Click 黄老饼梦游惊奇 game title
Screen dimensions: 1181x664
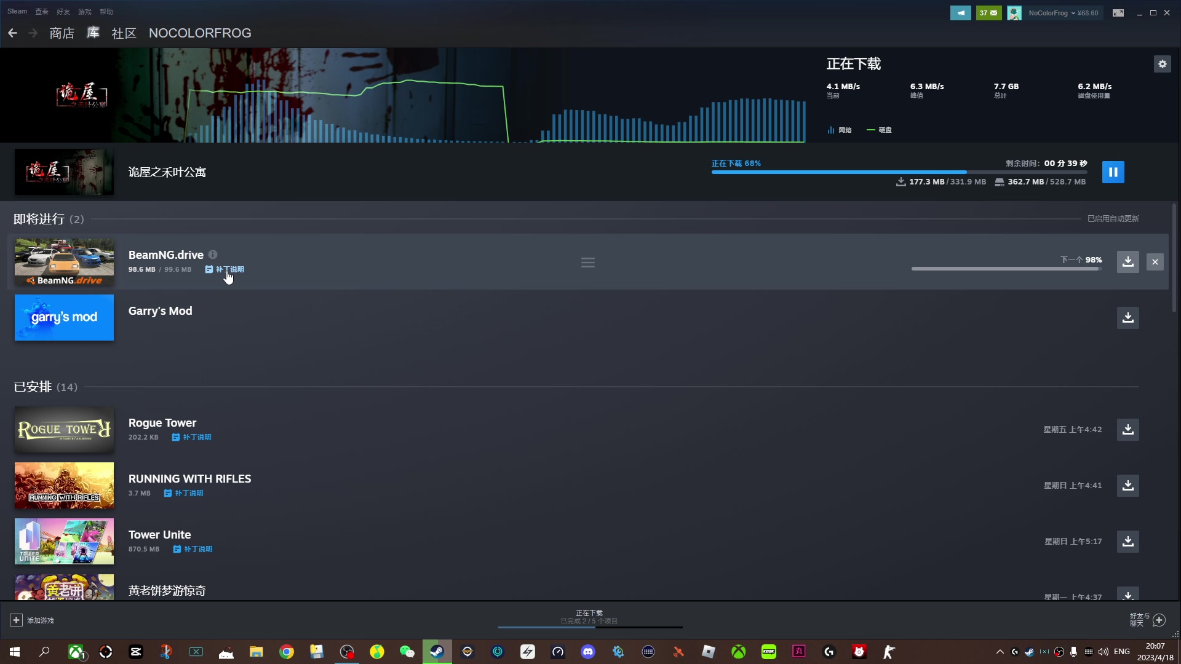(x=167, y=591)
